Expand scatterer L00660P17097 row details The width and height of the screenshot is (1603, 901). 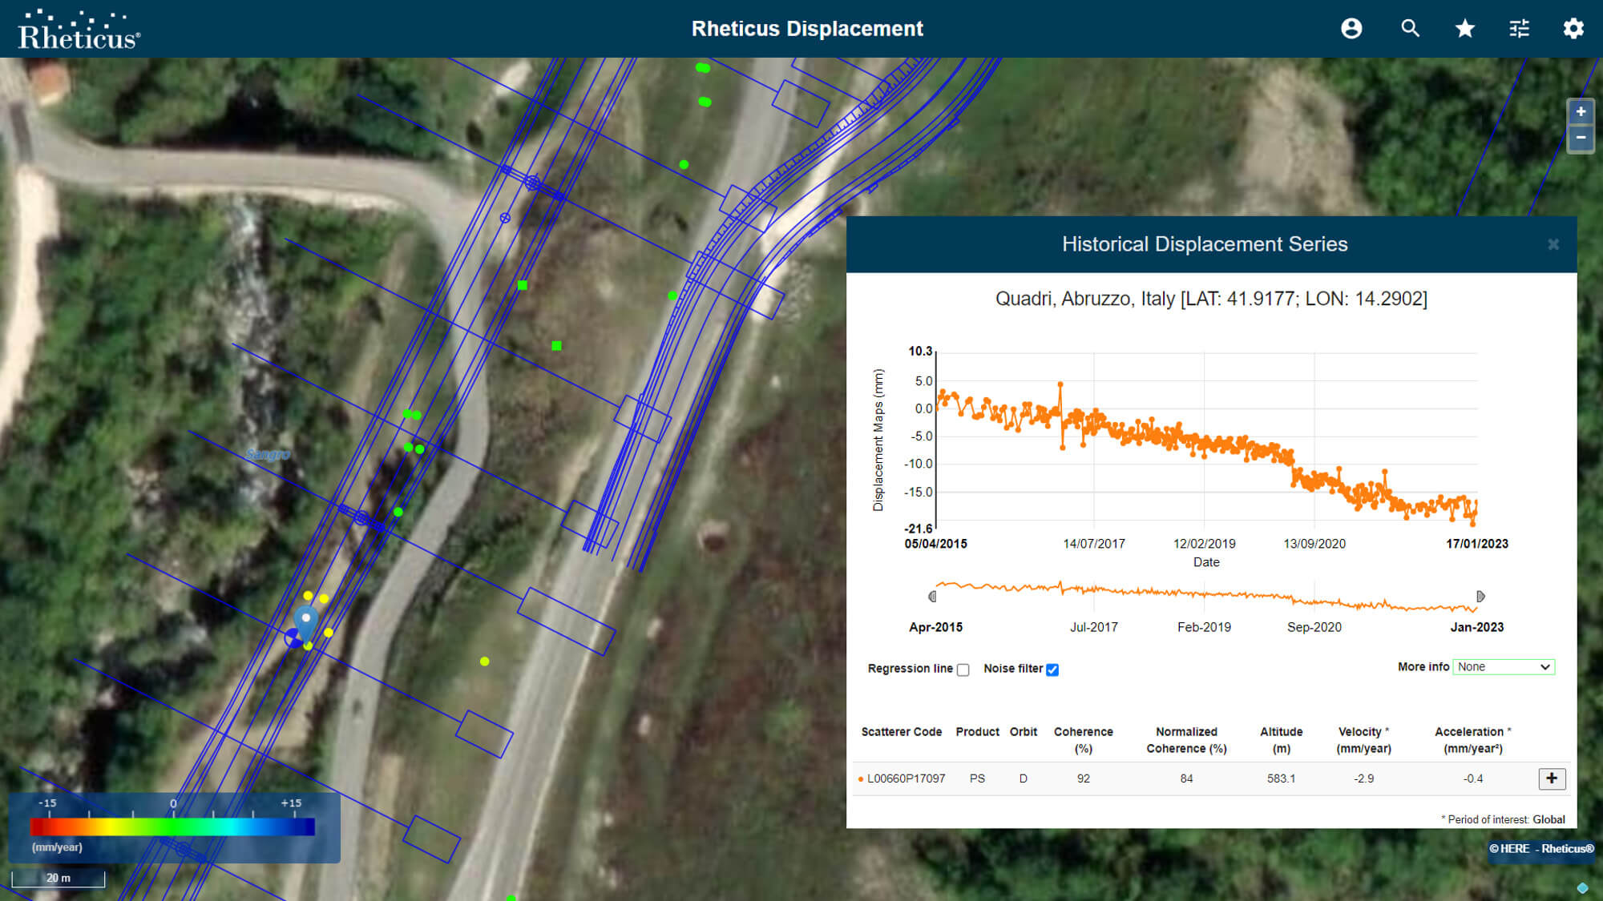[x=1552, y=778]
